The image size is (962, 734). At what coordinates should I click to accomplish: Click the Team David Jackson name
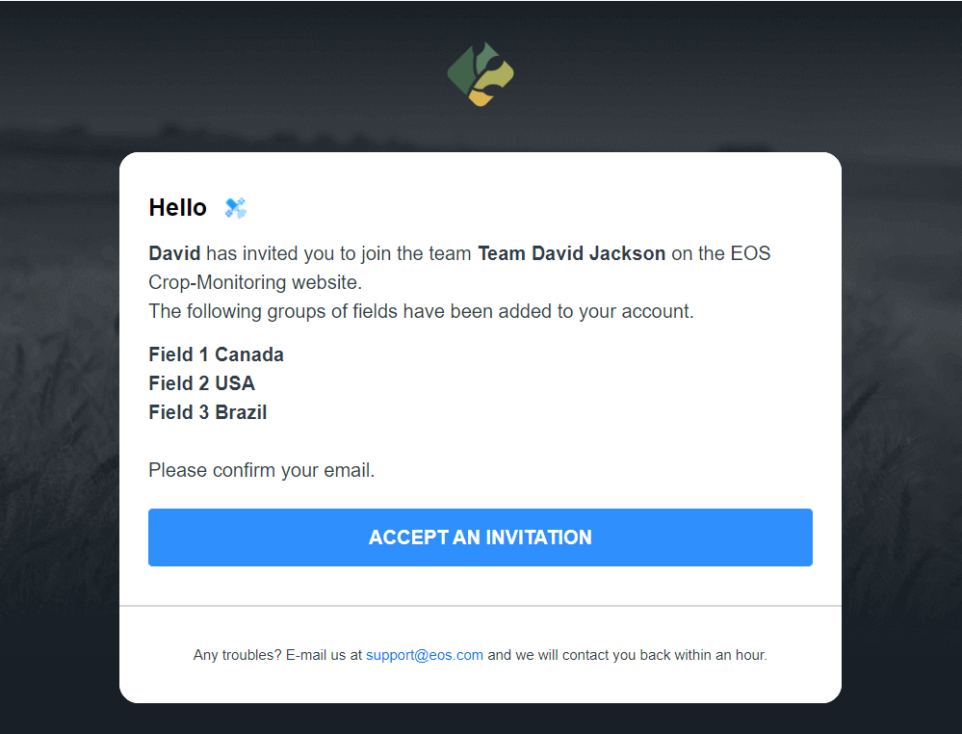[x=571, y=254]
